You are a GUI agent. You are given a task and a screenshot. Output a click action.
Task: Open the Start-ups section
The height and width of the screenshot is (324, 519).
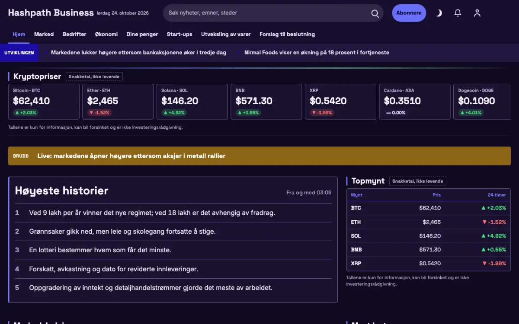tap(179, 34)
